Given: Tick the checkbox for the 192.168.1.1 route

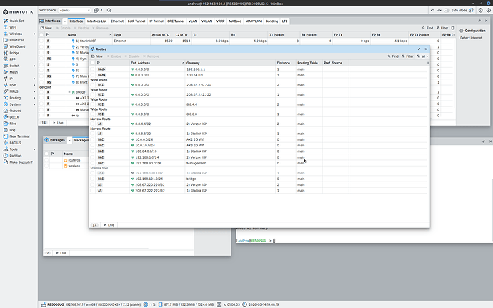Looking at the screenshot, I should (x=92, y=69).
